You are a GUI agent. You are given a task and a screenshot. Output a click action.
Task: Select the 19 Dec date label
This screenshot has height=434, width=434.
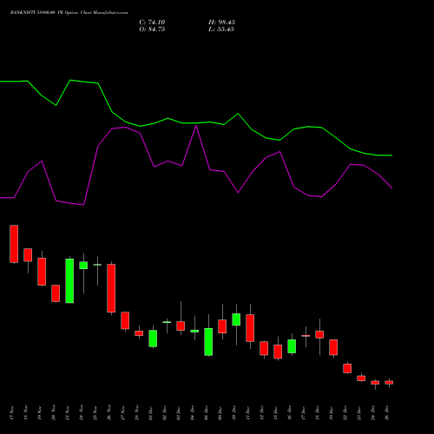pos(332,412)
